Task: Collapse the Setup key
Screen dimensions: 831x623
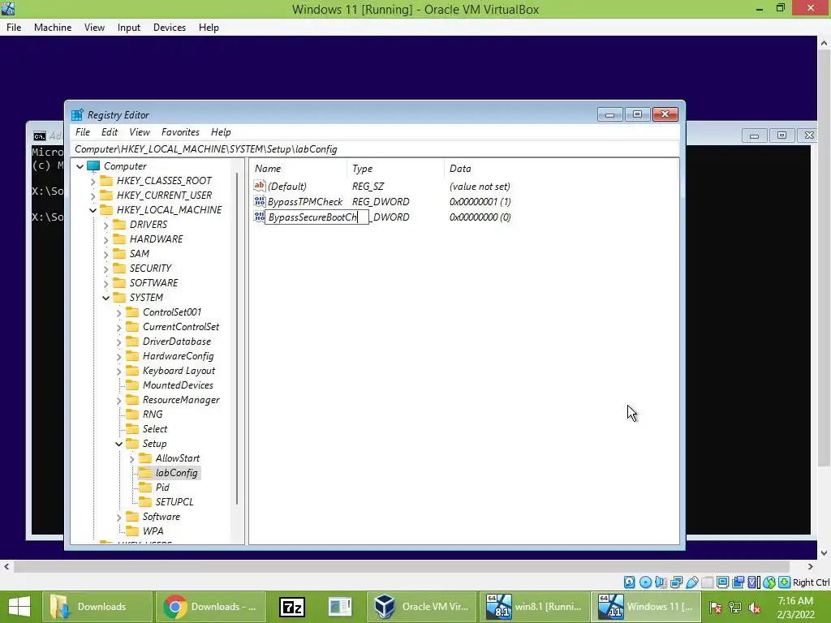Action: [118, 444]
